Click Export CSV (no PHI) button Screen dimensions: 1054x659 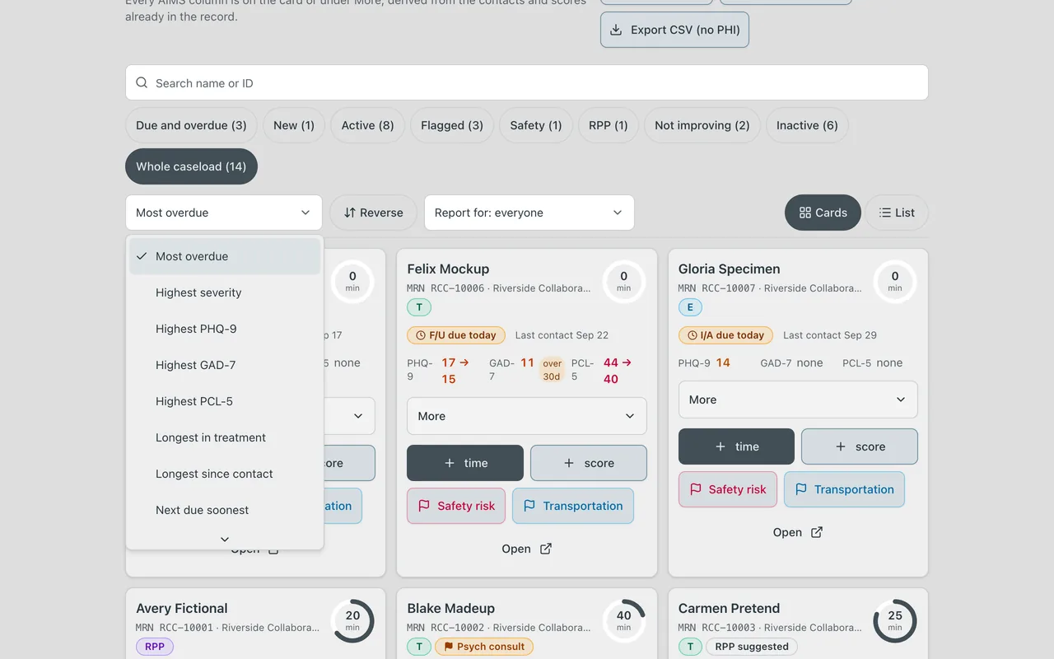tap(674, 30)
